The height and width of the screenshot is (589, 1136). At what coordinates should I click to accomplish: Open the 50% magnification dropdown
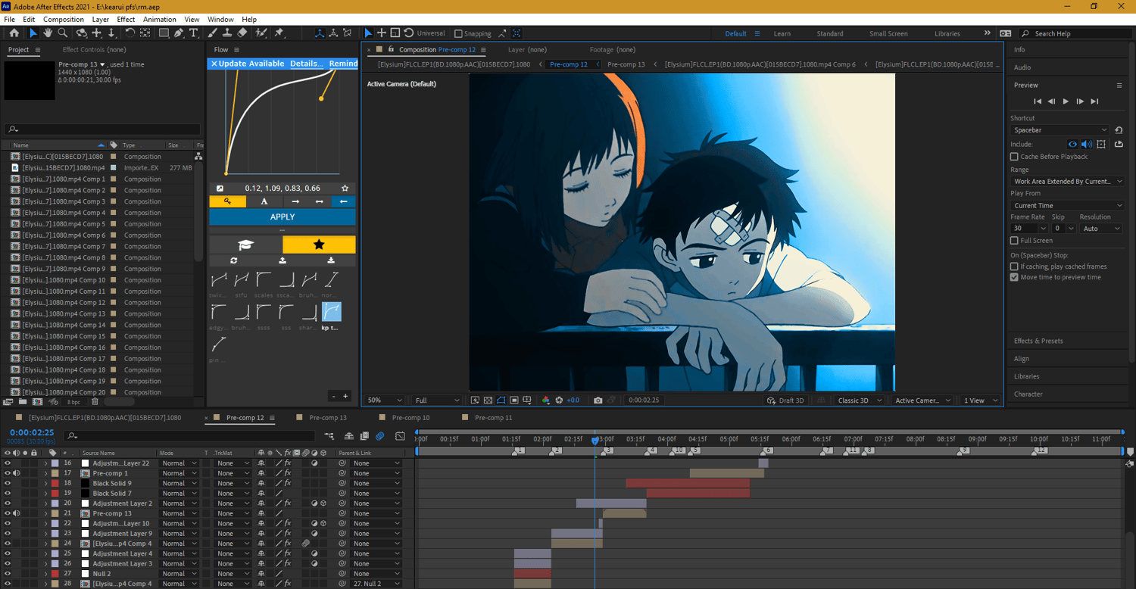click(x=385, y=400)
